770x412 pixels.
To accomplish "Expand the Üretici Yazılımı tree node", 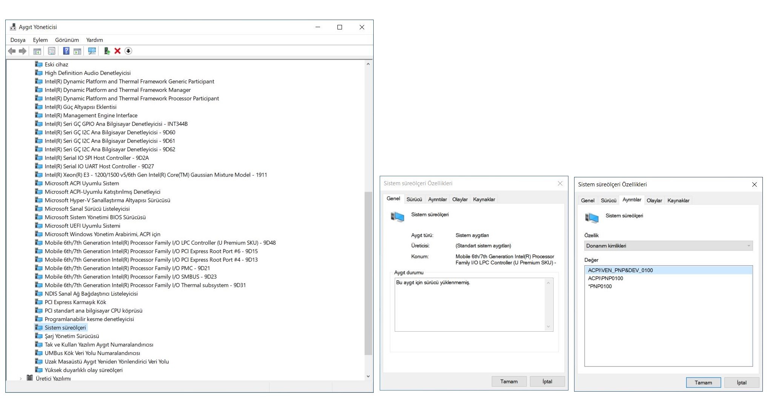I will [21, 378].
